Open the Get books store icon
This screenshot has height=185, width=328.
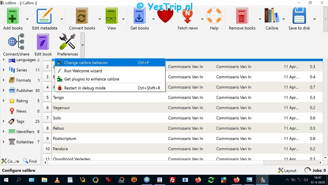[140, 16]
